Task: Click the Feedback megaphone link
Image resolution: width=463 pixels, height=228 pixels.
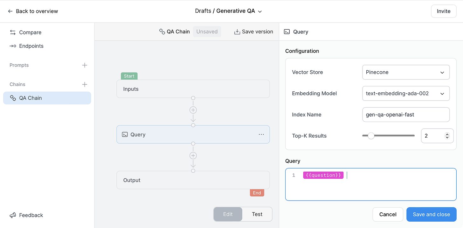Action: pos(26,215)
